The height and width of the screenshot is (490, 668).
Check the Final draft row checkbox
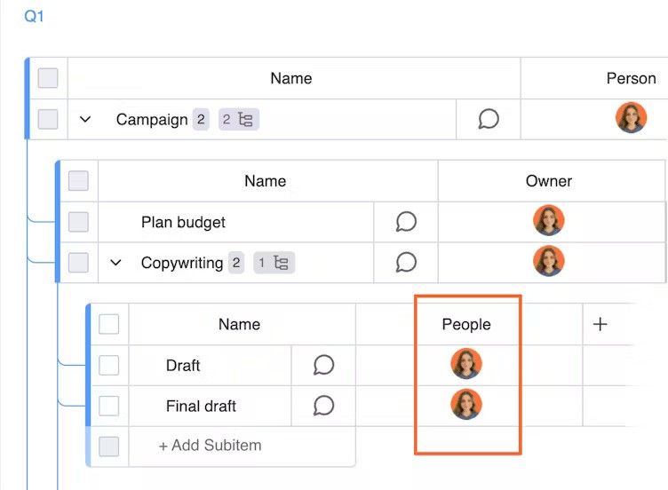108,406
